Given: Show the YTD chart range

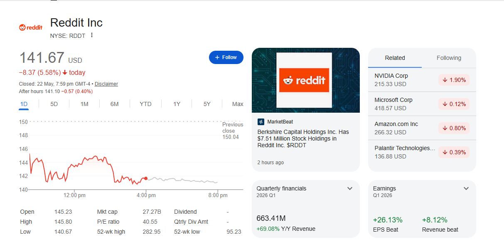Looking at the screenshot, I should tap(145, 104).
